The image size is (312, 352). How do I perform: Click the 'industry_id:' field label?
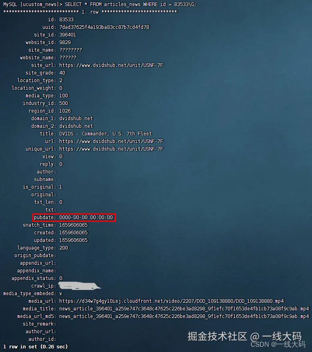click(40, 103)
